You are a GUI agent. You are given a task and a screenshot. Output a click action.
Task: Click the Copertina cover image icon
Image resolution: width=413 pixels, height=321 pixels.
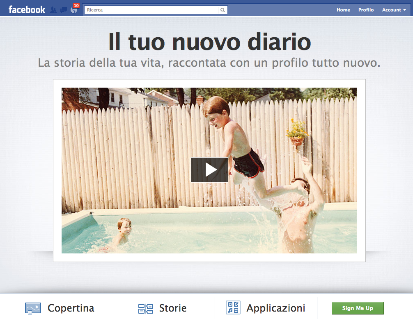tap(33, 308)
